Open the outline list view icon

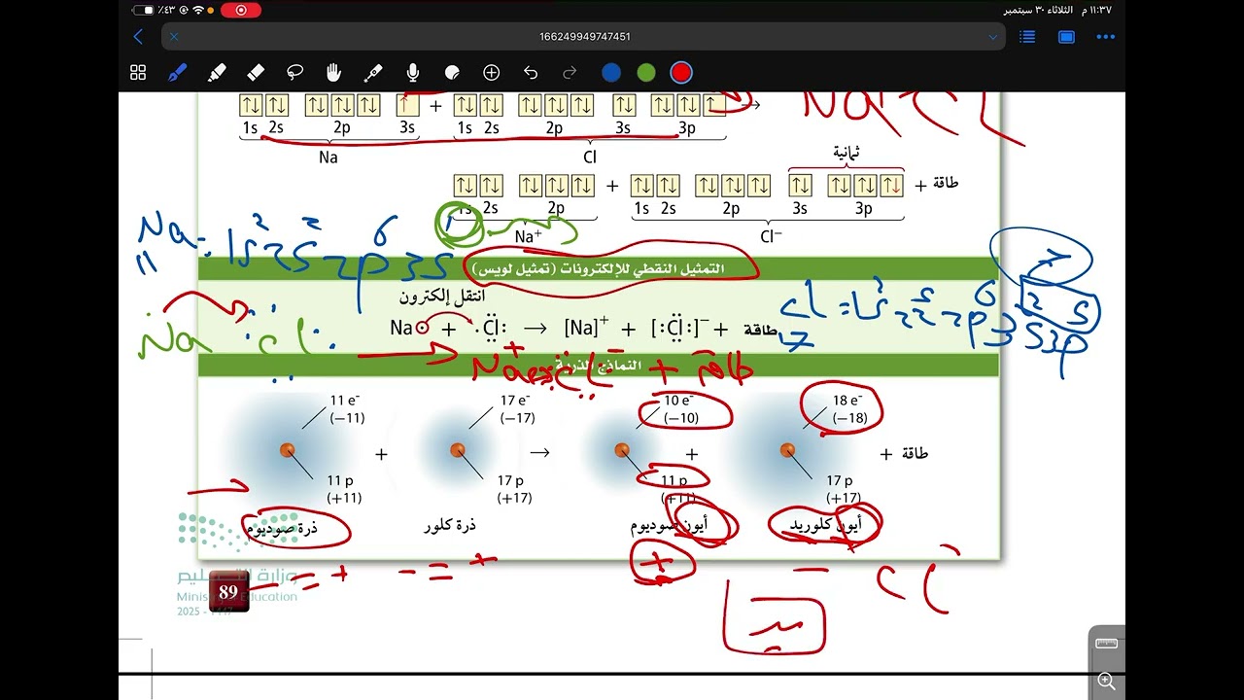point(1027,37)
